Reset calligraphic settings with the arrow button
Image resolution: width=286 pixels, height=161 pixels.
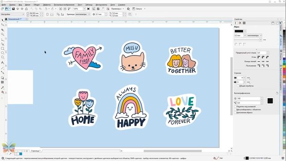pyautogui.click(x=277, y=93)
